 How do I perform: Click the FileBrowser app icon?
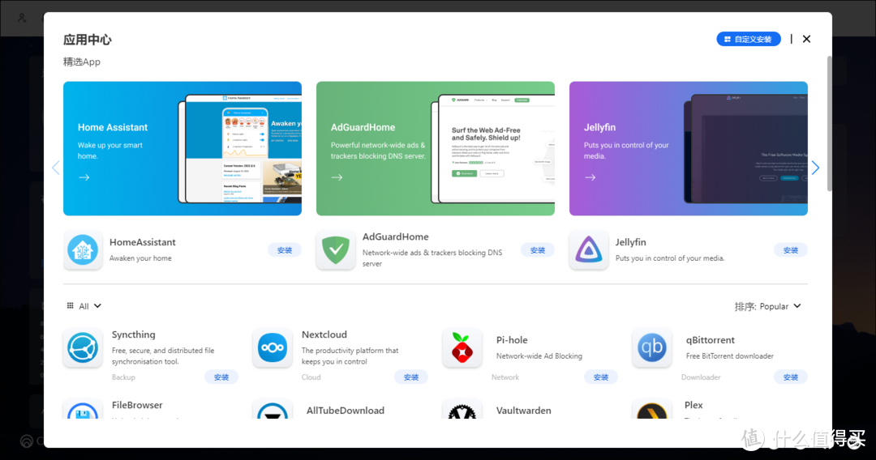83,410
